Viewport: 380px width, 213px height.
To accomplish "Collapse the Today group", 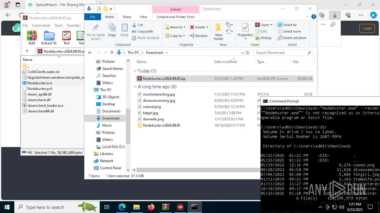I will click(135, 71).
